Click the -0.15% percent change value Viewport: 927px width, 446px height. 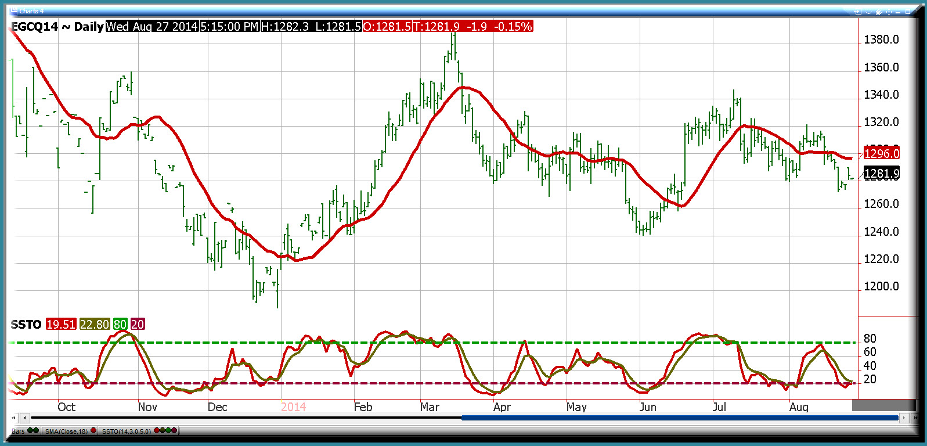[x=513, y=27]
